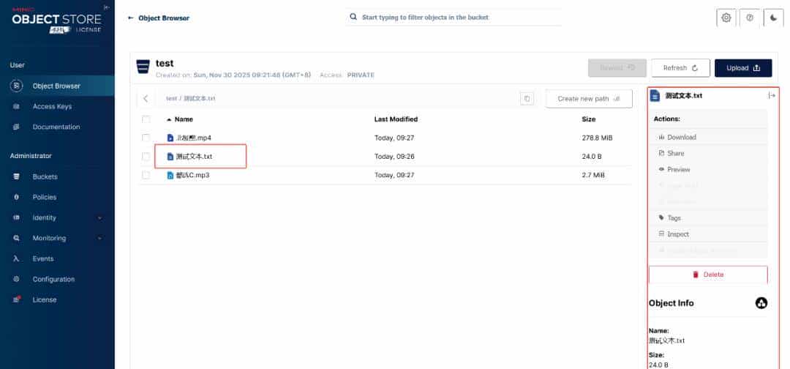Open Object Browser in sidebar

pyautogui.click(x=56, y=86)
